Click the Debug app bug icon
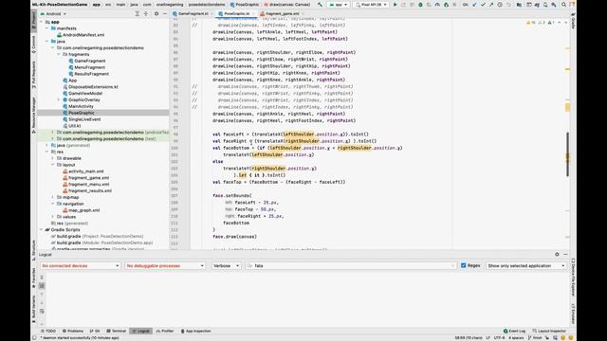607x341 pixels. tap(420, 5)
